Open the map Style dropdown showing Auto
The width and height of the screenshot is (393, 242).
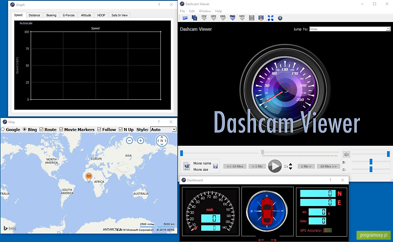[x=163, y=129]
